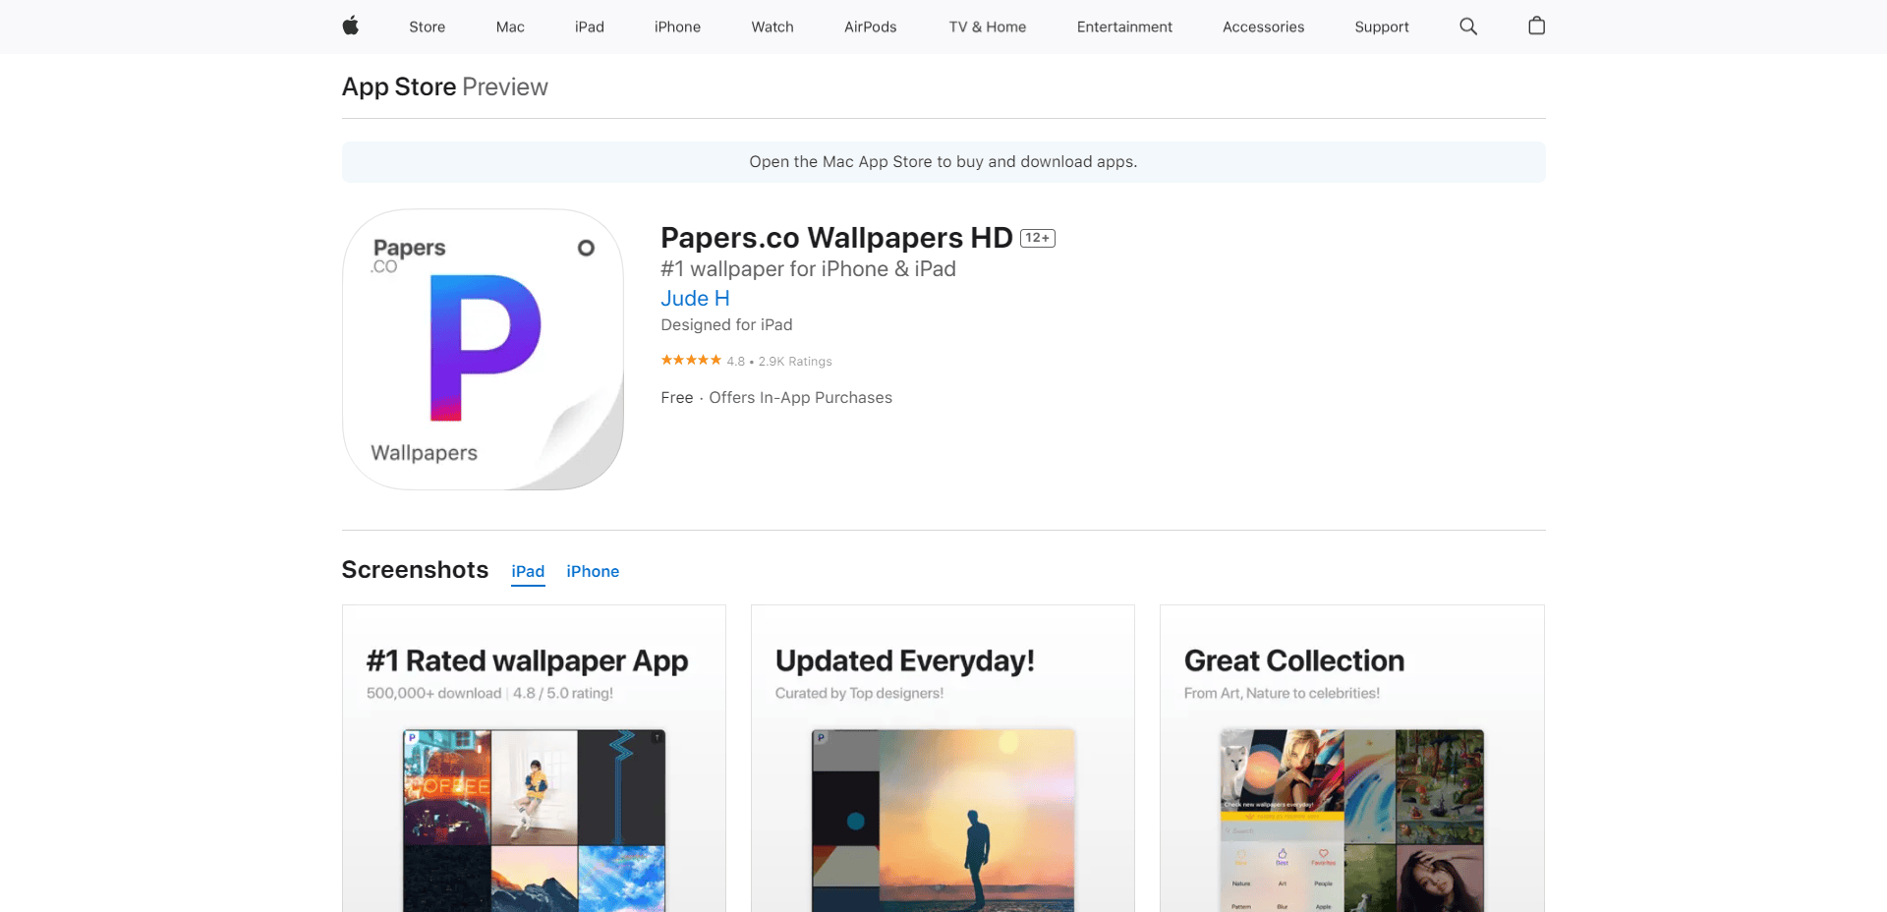Open the shopping bag icon
This screenshot has width=1887, height=912.
coord(1536,26)
